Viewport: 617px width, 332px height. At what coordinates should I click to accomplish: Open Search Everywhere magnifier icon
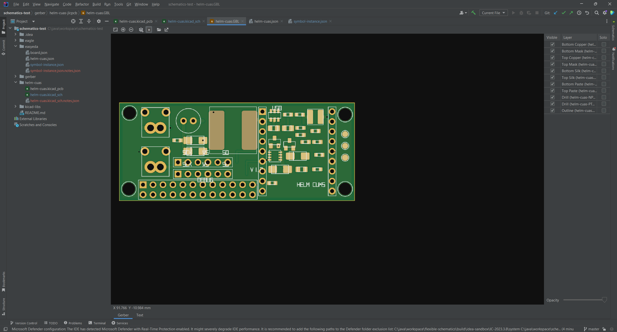[597, 13]
